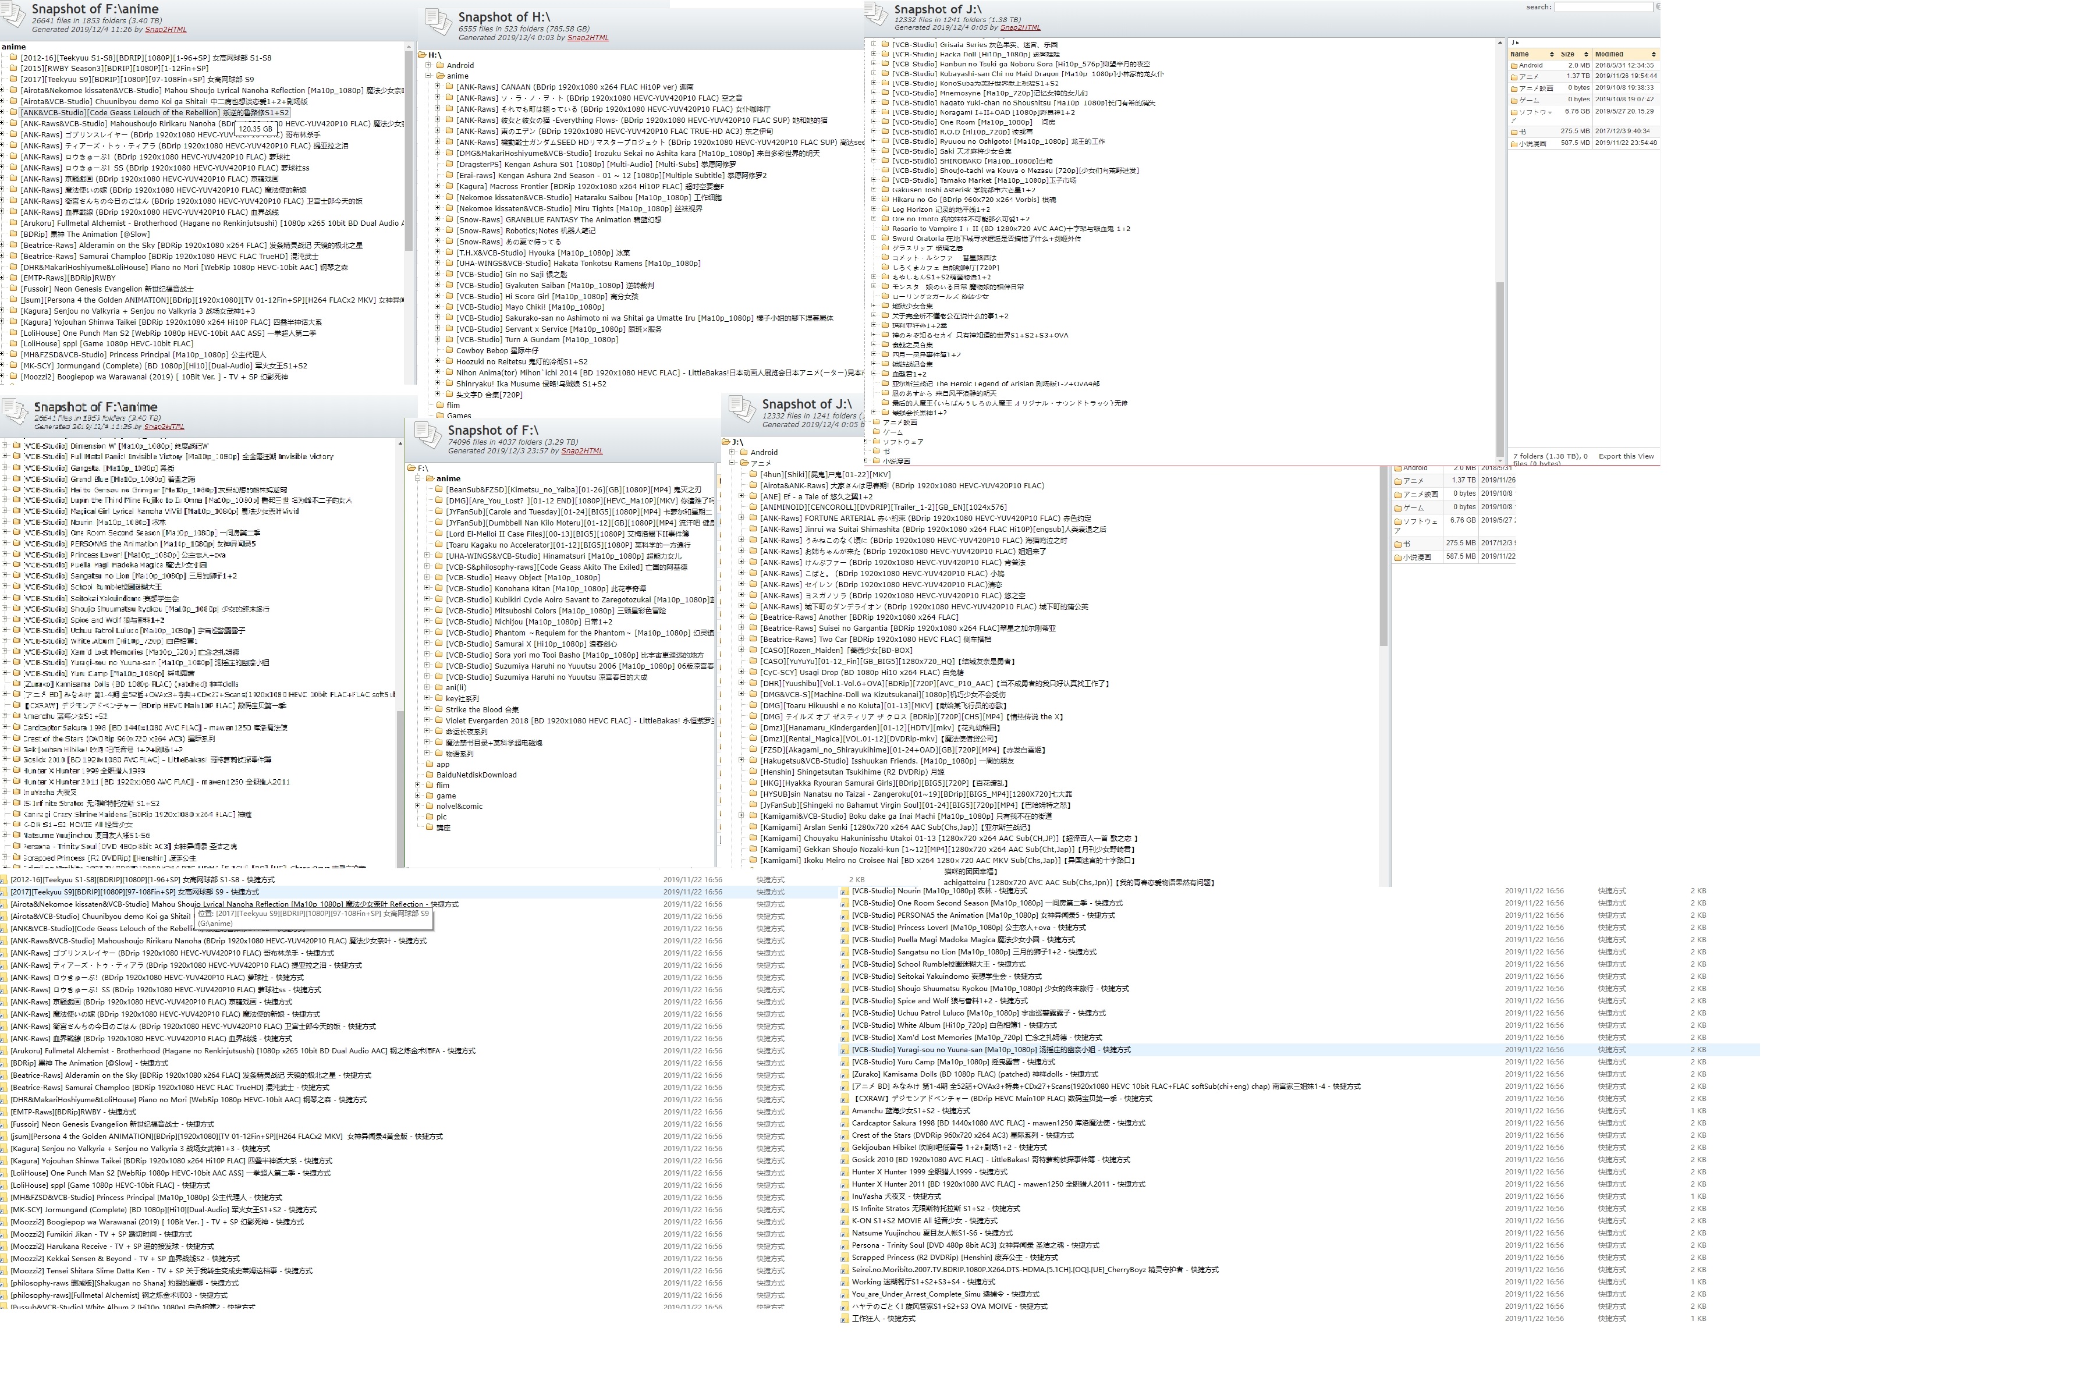Collapse the anime folder in H:\ snapshot tree

(x=428, y=76)
